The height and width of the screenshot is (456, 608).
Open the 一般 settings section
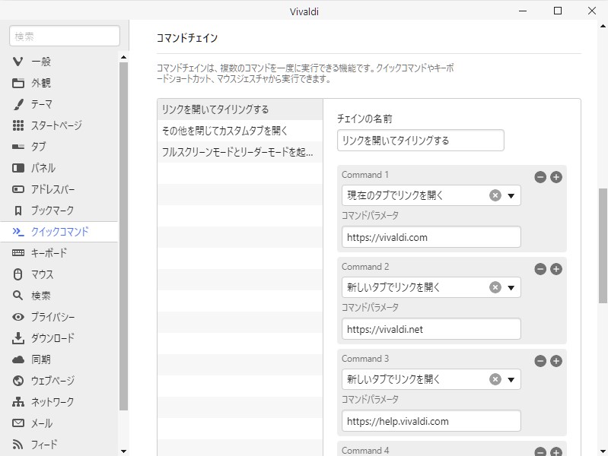point(59,62)
